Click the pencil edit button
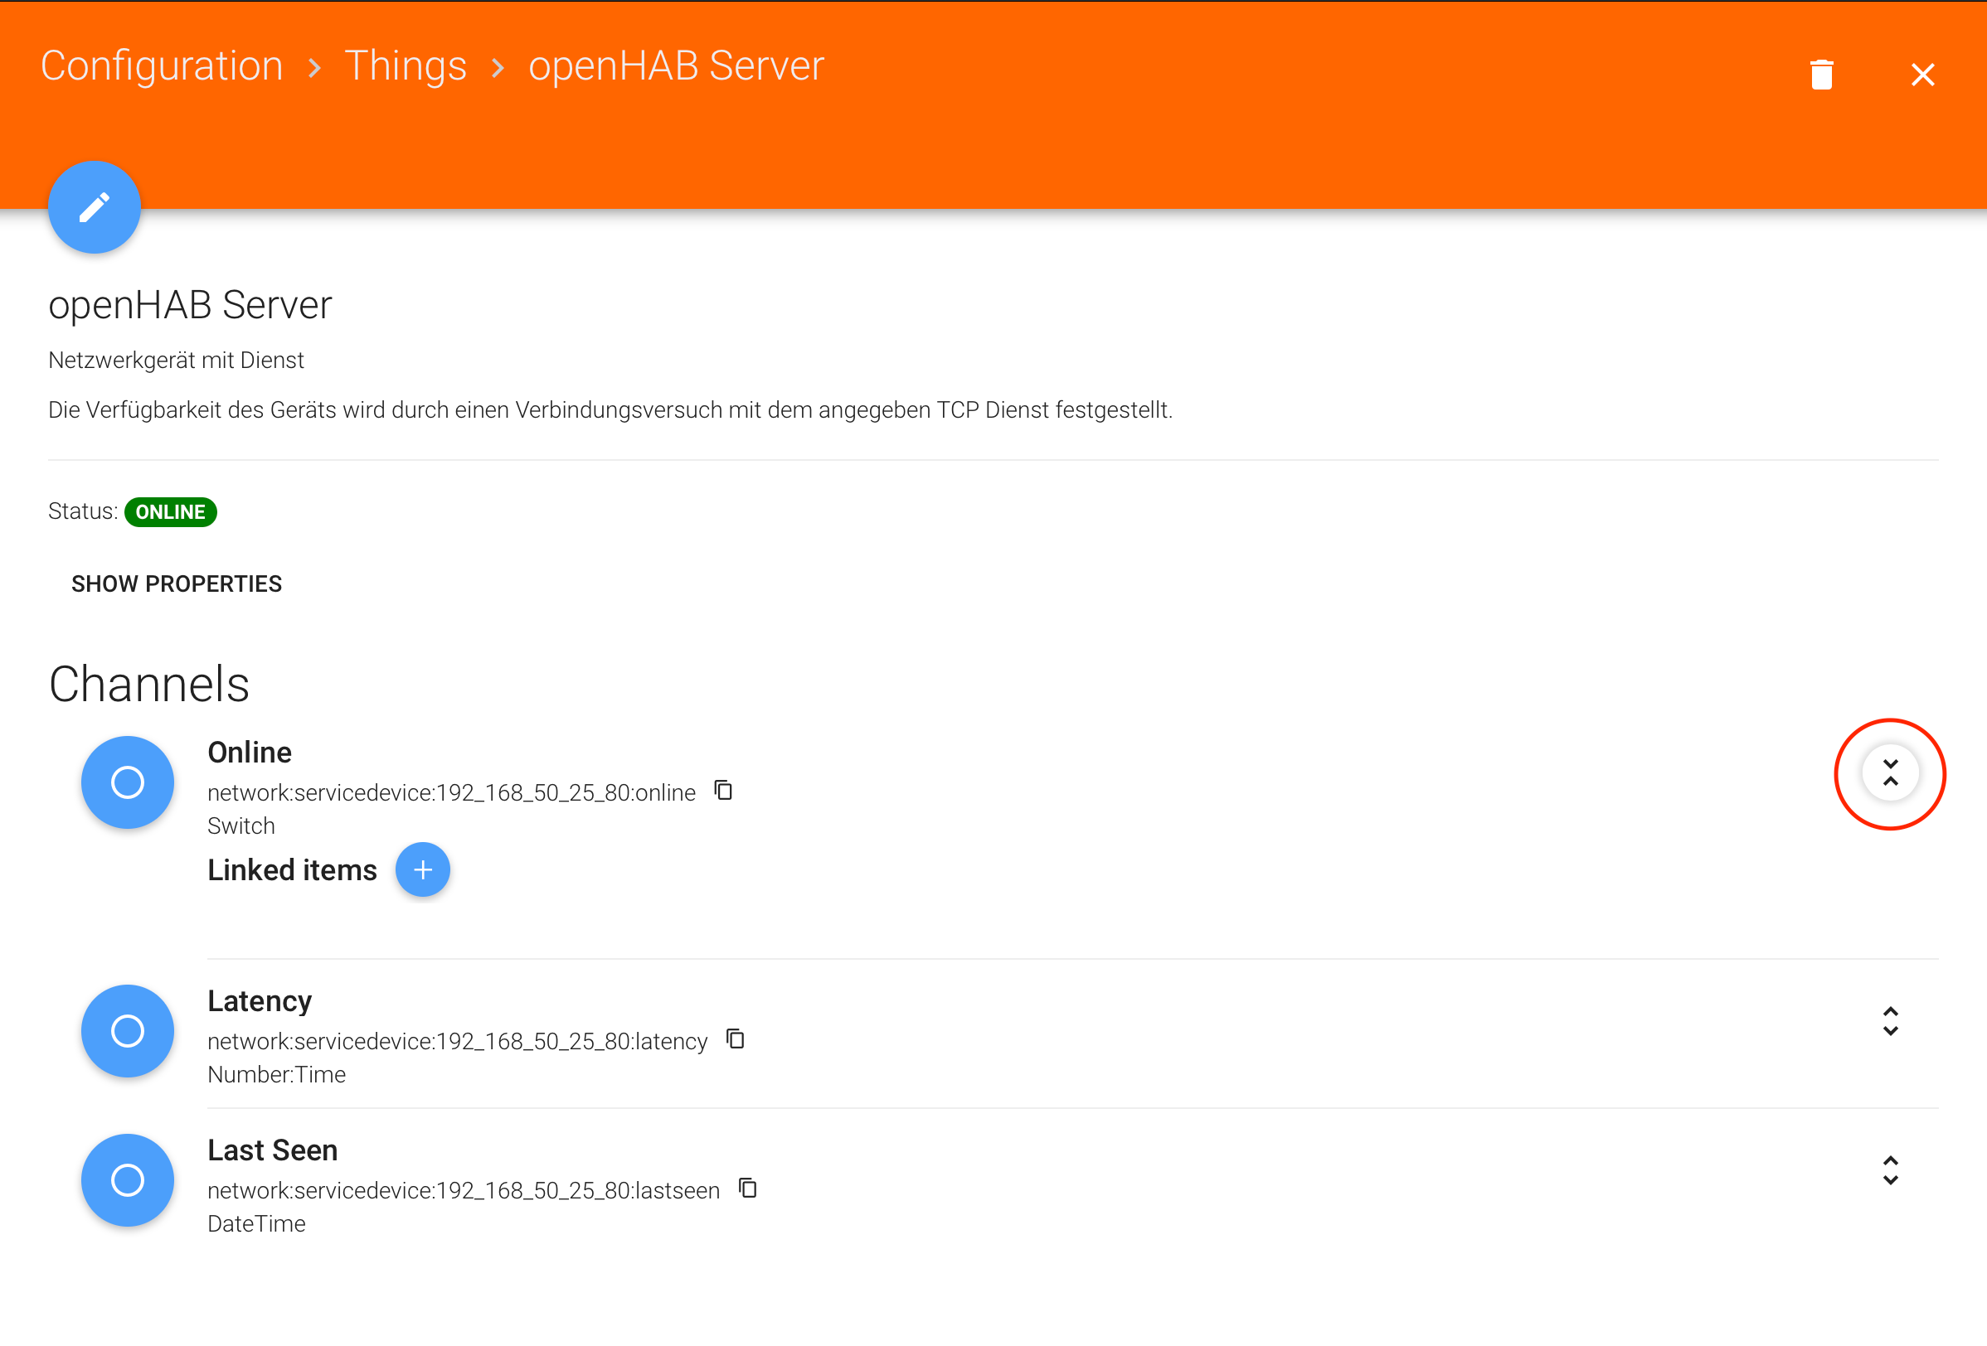This screenshot has height=1346, width=1987. point(94,208)
